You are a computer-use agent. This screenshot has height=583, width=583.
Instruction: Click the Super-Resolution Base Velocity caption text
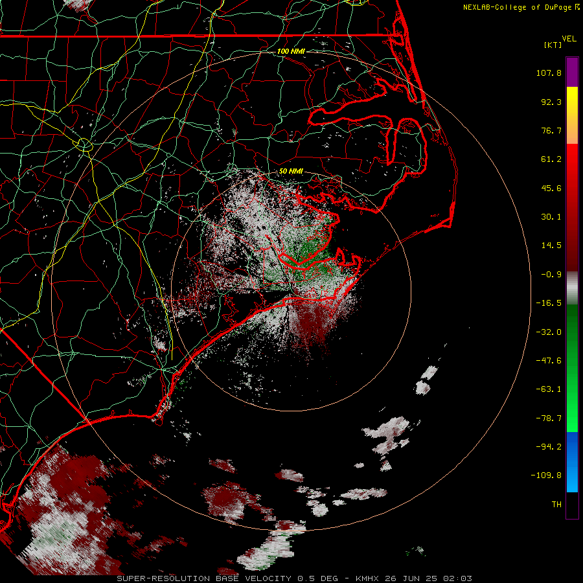[295, 578]
